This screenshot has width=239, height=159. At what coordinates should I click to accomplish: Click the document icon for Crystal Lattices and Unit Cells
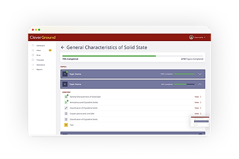[x=66, y=114]
